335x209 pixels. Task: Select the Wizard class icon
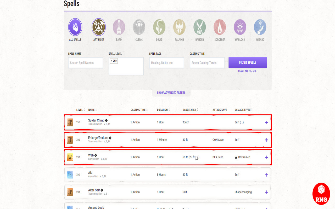(x=260, y=27)
